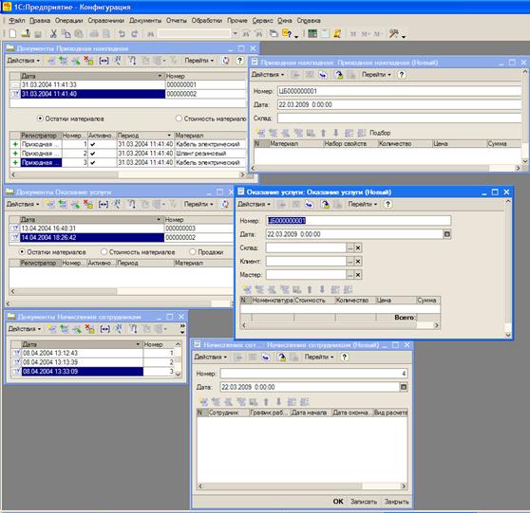Viewport: 530px width, 513px height.
Task: Click the Записать button
Action: point(364,502)
